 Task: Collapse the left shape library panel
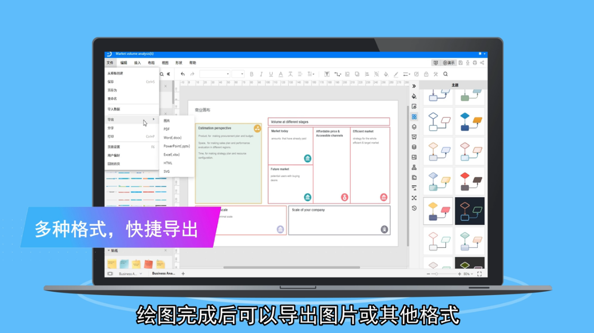pos(169,74)
